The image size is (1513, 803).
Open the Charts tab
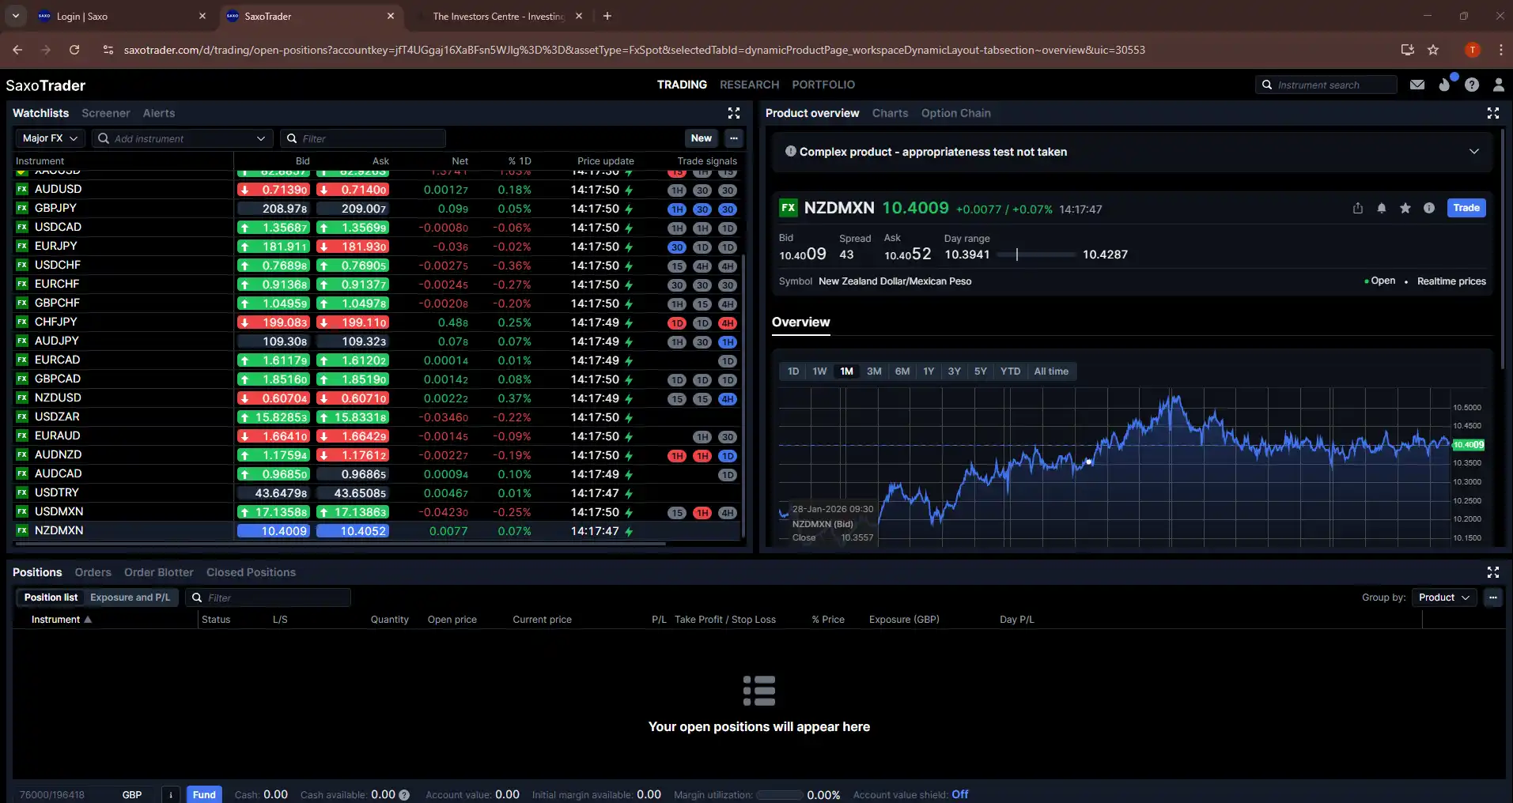[890, 113]
